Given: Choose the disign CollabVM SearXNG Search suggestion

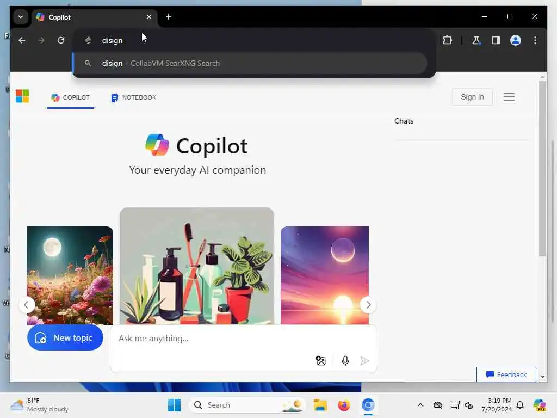Looking at the screenshot, I should click(250, 63).
